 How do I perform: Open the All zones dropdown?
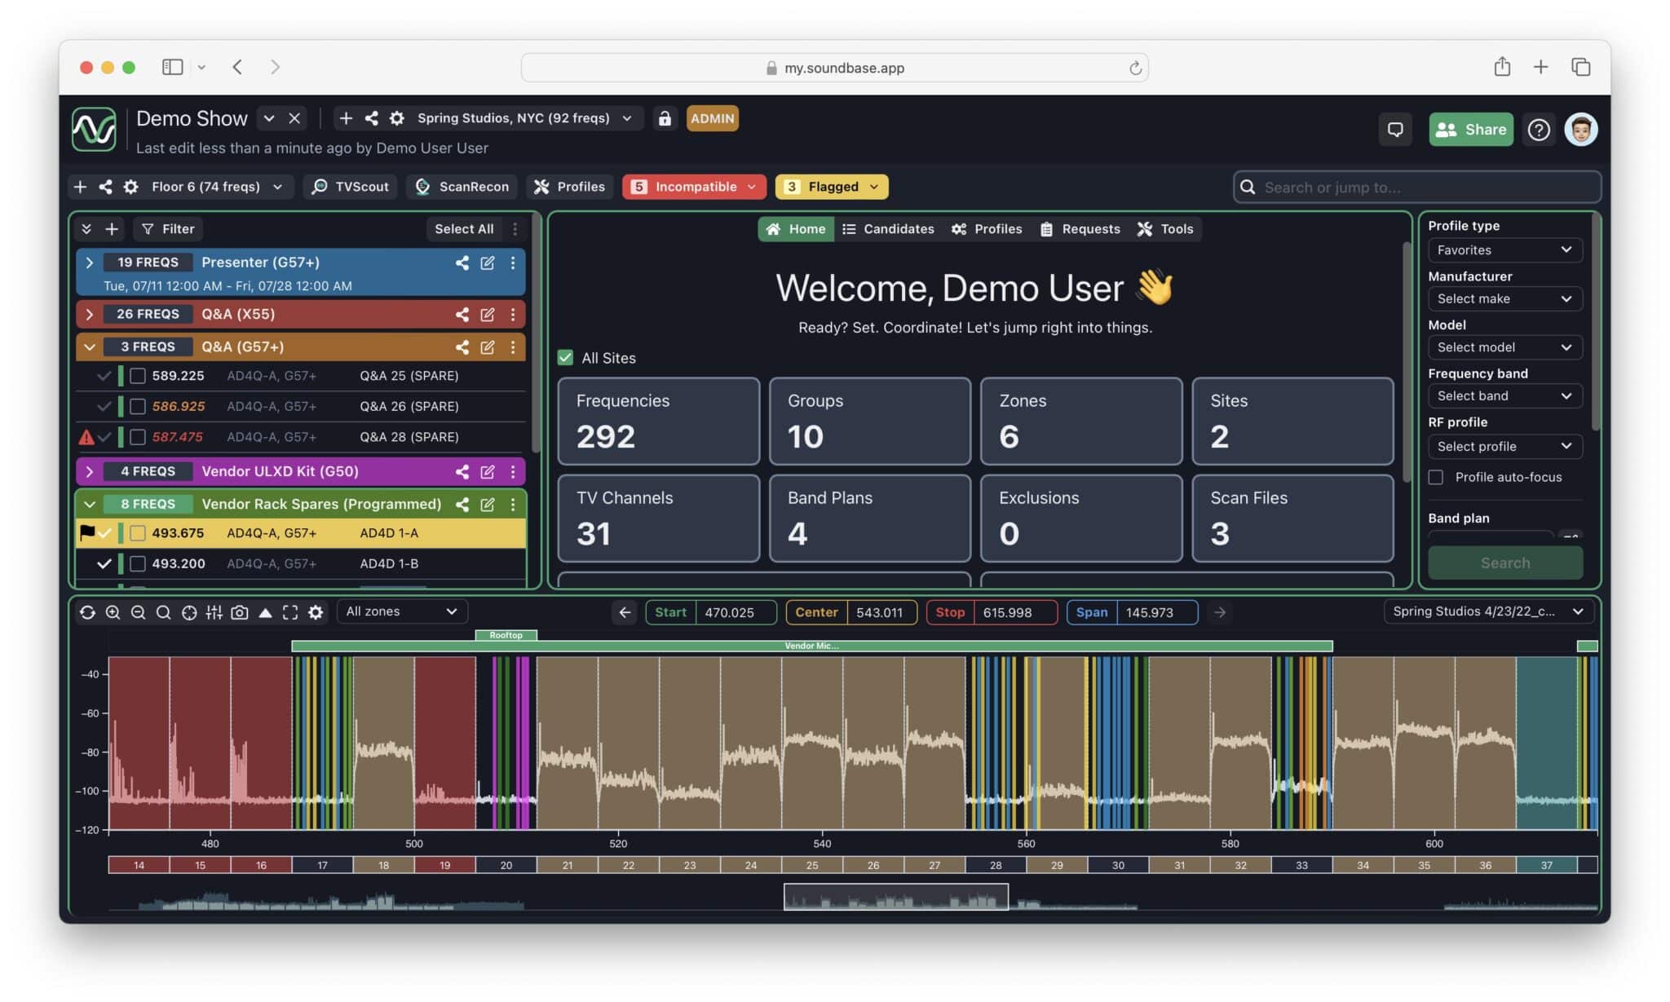(401, 611)
